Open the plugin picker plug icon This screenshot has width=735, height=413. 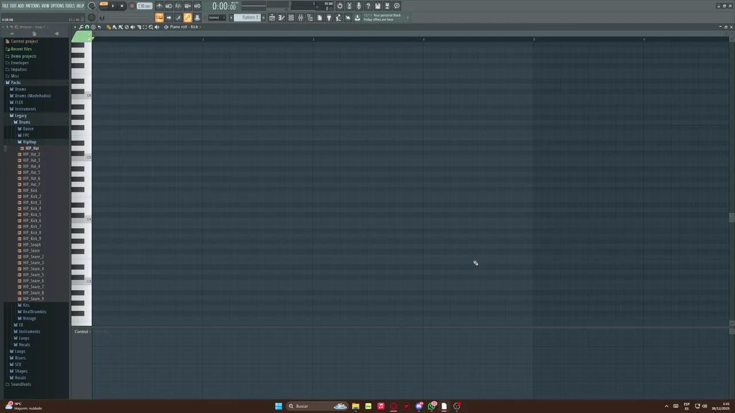(x=329, y=17)
